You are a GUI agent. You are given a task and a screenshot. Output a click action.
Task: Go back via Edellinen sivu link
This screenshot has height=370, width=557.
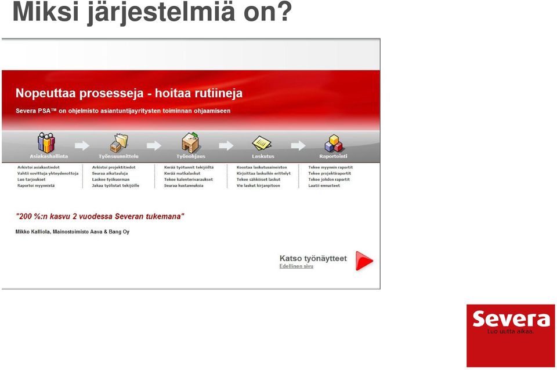click(x=296, y=266)
